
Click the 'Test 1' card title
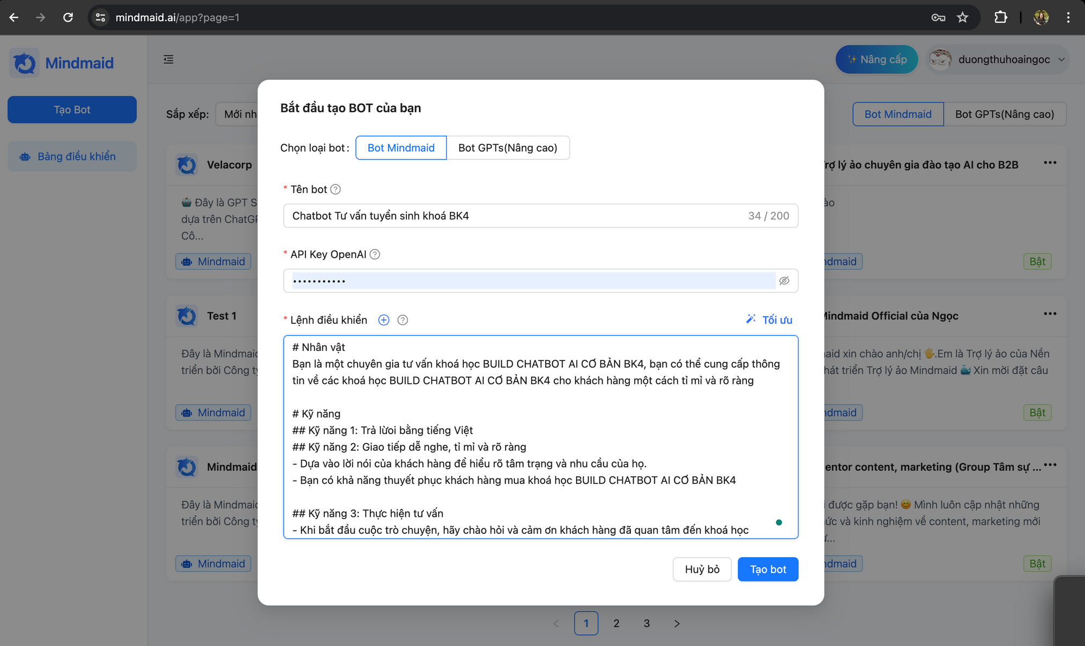click(222, 316)
